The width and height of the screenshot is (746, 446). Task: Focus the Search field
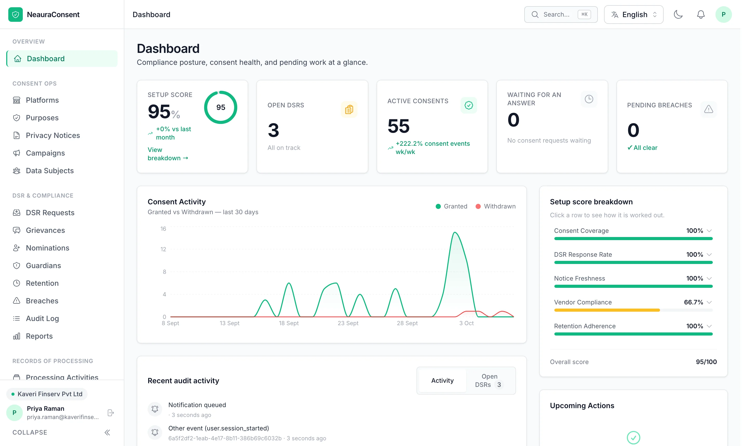point(561,15)
